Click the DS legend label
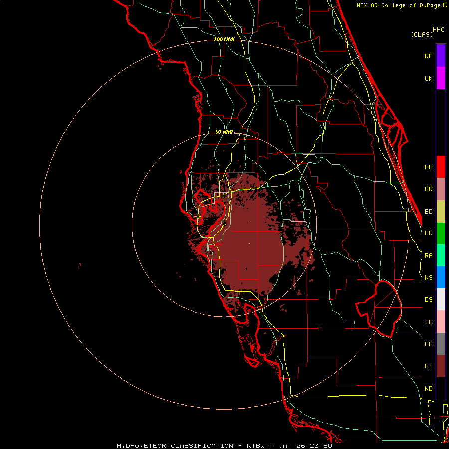The image size is (449, 449). click(428, 300)
